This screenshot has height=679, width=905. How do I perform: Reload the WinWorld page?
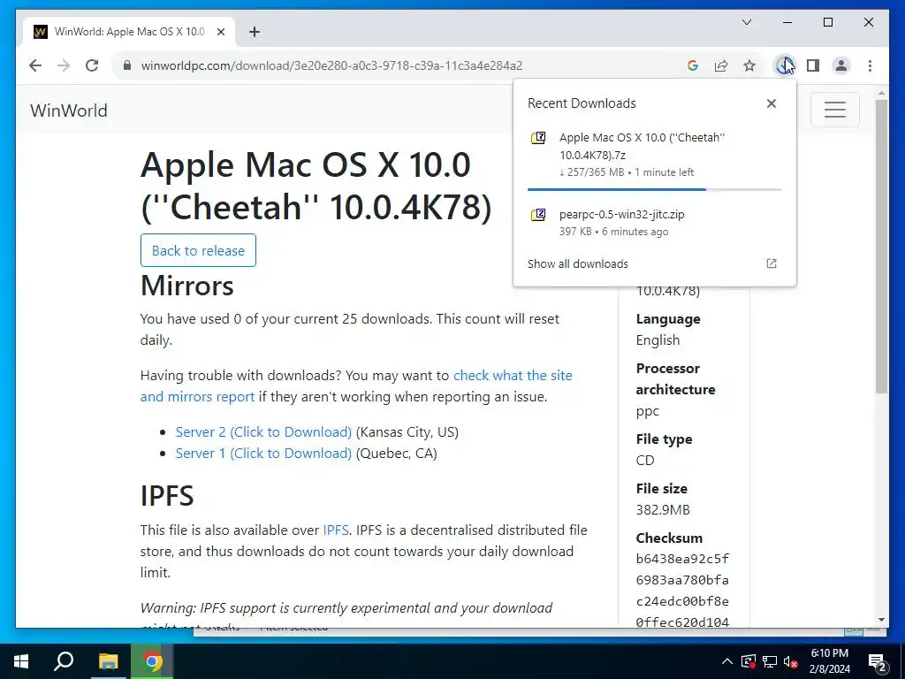[92, 65]
